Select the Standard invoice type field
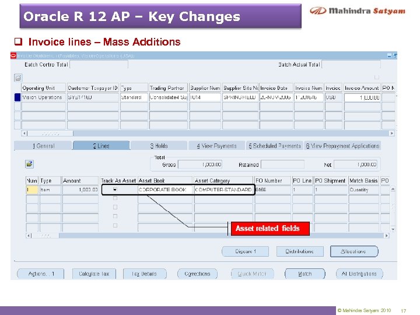 point(134,97)
